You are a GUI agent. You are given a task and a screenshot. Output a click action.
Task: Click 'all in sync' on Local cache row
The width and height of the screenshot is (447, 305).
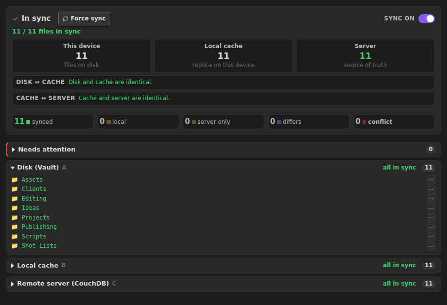click(399, 265)
